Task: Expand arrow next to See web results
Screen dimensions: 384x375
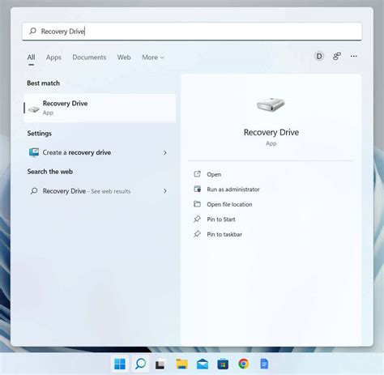Action: click(x=165, y=191)
